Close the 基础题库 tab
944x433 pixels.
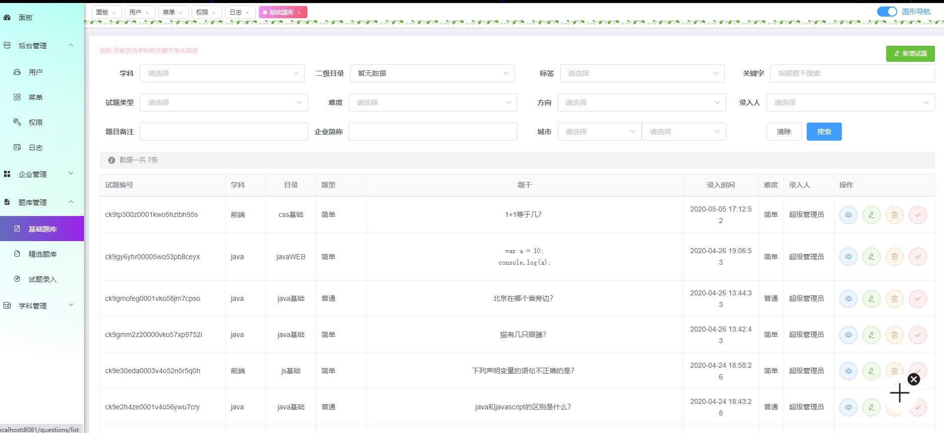point(299,13)
